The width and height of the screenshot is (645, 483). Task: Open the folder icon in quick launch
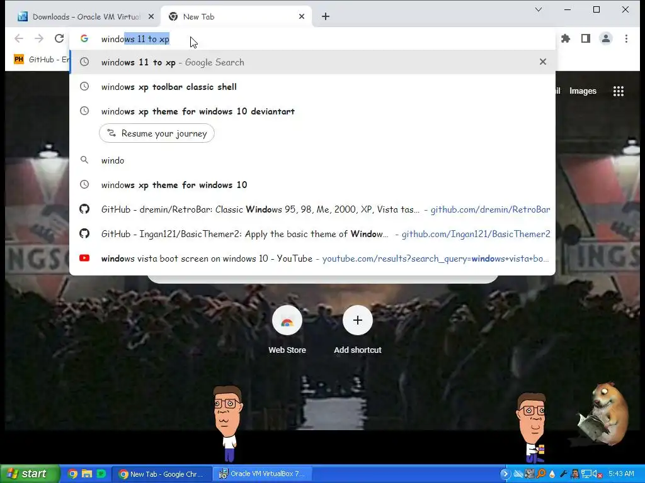pos(86,474)
